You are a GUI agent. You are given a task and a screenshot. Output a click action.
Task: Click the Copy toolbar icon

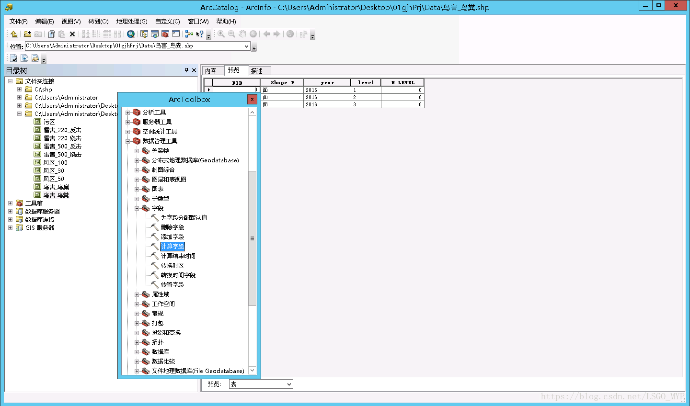click(51, 34)
